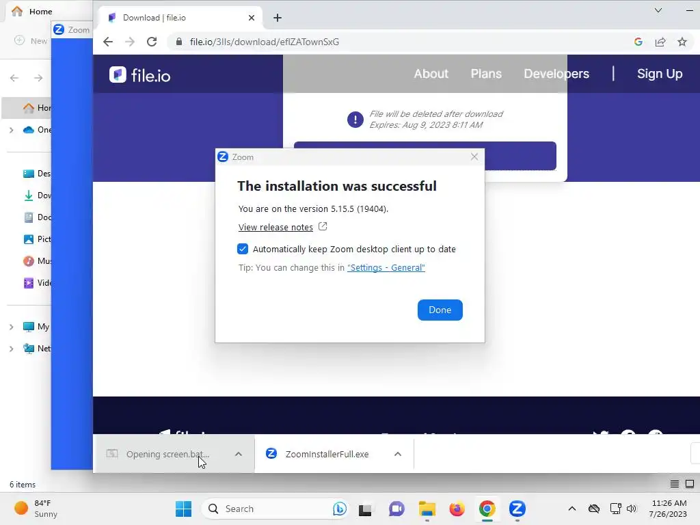Open Desktop folder in File Explorer sidebar
Image resolution: width=700 pixels, height=525 pixels.
pos(37,174)
